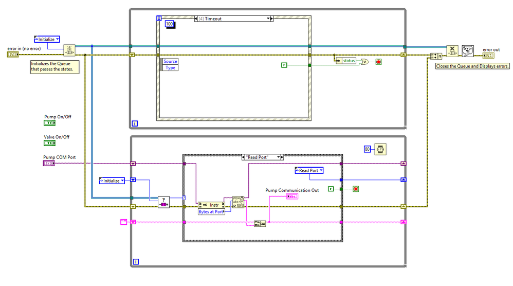Select the lower loop left VISA shift register

click(133, 164)
